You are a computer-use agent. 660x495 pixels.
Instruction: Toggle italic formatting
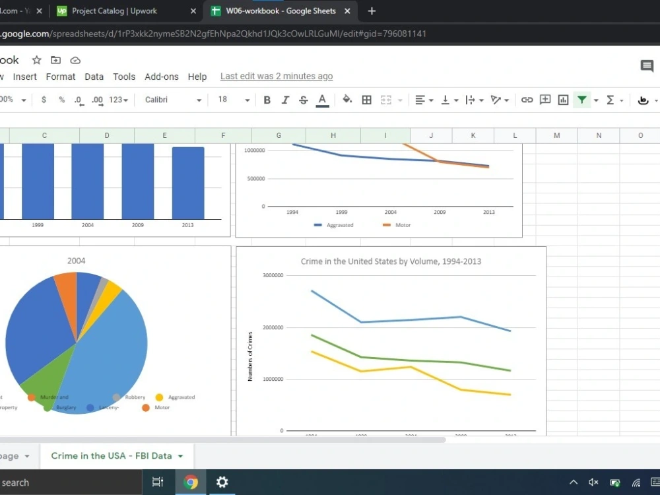(285, 100)
